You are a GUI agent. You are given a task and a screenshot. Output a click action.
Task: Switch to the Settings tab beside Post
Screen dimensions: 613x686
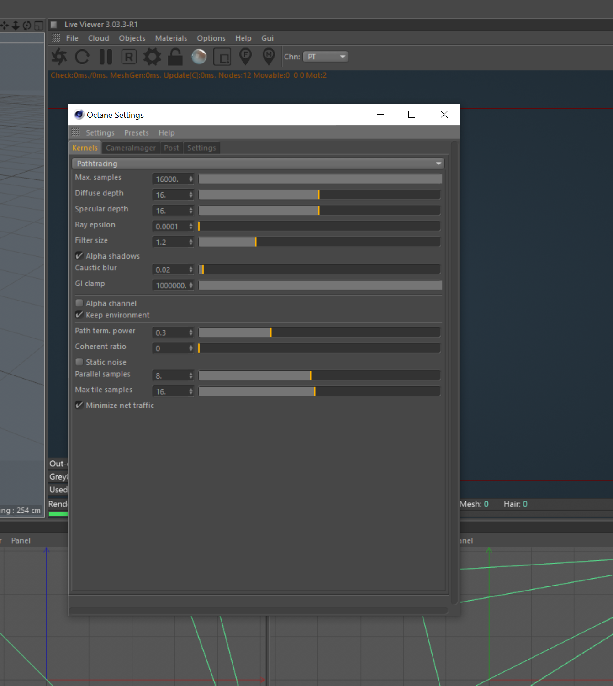(x=201, y=148)
